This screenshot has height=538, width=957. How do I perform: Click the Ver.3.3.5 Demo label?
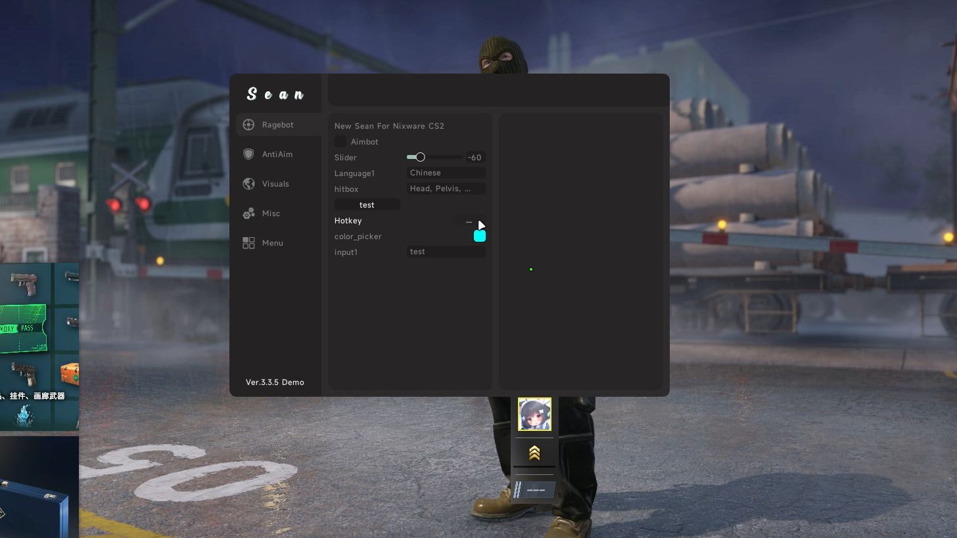(x=275, y=382)
